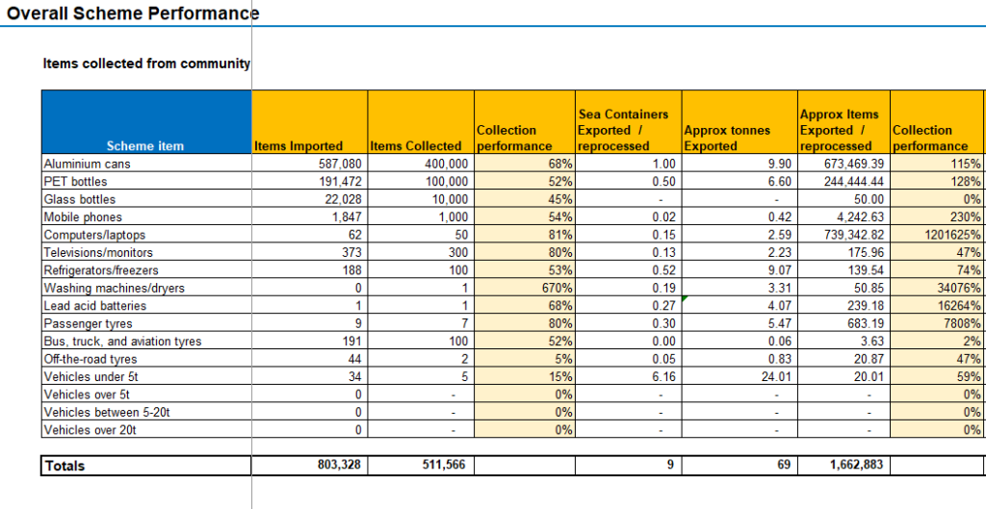
Task: Click the 'Items Collected' column header
Action: 421,122
